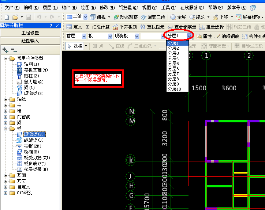
Task: Select 楼层板带(H) in the tree
Action: pyautogui.click(x=36, y=169)
